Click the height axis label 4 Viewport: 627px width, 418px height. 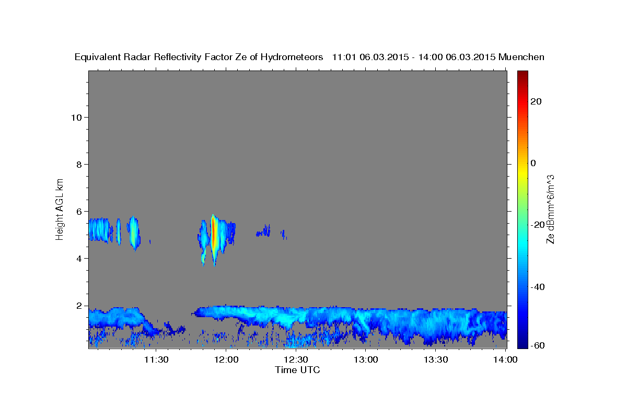[78, 258]
